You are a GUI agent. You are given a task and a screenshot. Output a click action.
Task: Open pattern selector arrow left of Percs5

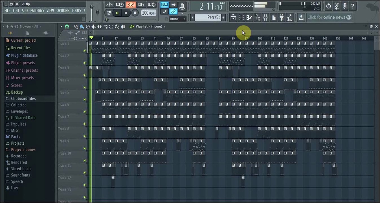coord(192,17)
